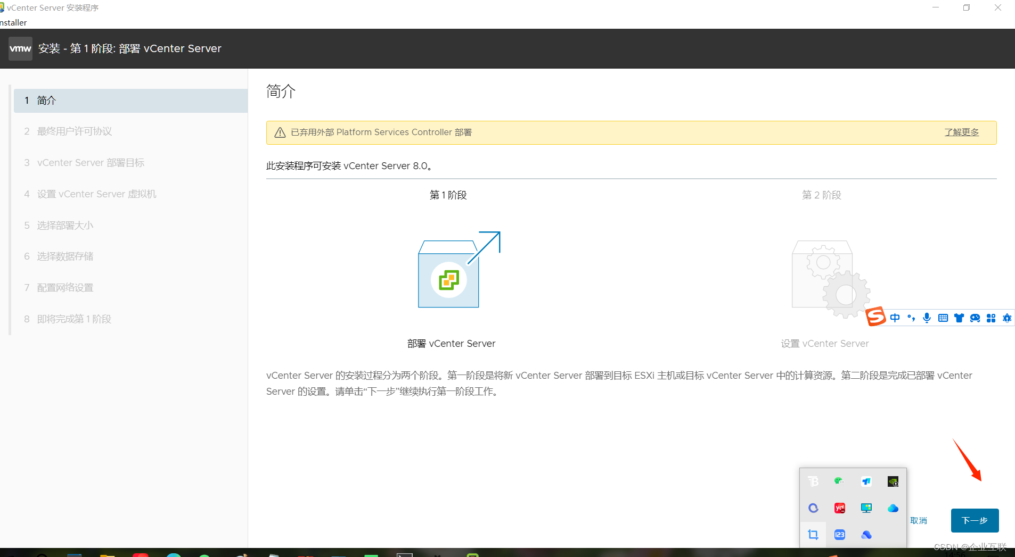The width and height of the screenshot is (1015, 557).
Task: Click the last icon at right end of the IME bar
Action: click(1007, 318)
